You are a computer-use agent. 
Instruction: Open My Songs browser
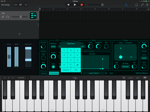(5, 5)
